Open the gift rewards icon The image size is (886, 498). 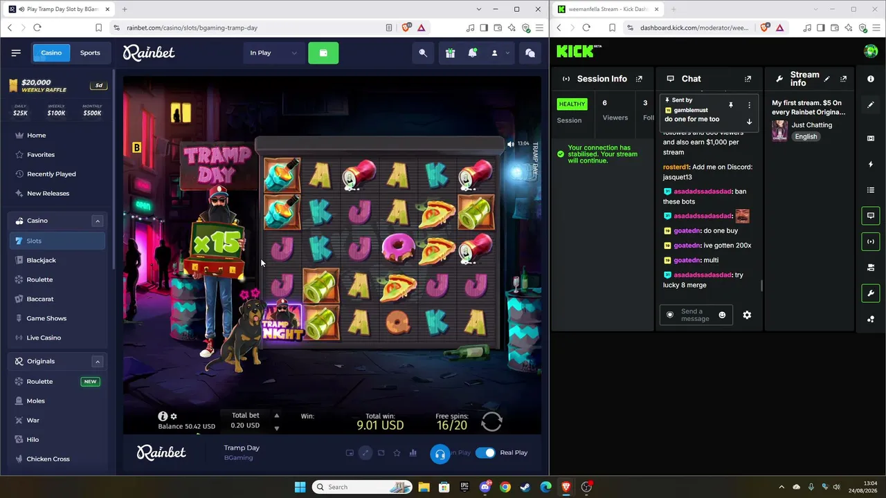tap(450, 53)
